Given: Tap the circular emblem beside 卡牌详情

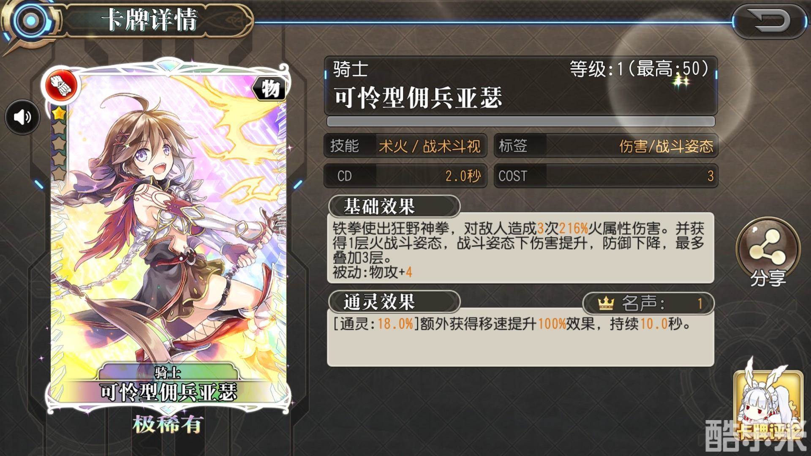Looking at the screenshot, I should (x=30, y=20).
